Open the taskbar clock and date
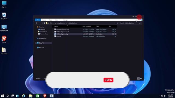175x98 pixels. [x=170, y=96]
